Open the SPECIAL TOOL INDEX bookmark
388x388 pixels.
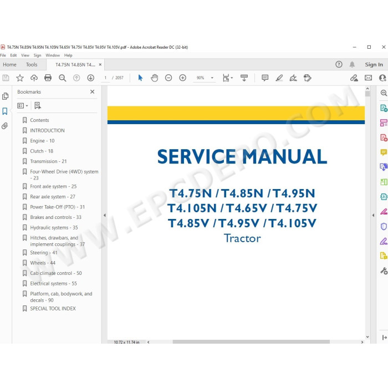[x=53, y=308]
